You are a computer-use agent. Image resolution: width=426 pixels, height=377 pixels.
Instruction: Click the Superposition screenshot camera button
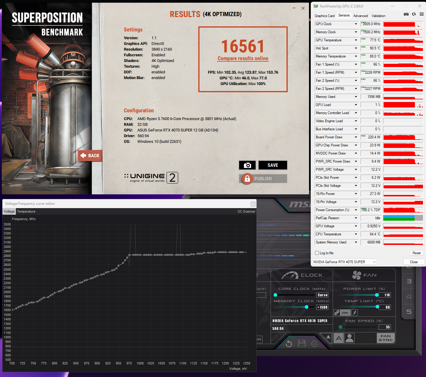247,165
